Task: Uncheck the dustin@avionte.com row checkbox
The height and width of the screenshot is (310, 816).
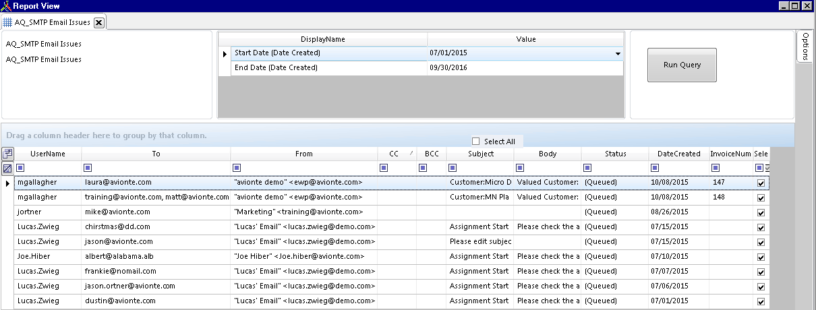Action: (x=761, y=302)
